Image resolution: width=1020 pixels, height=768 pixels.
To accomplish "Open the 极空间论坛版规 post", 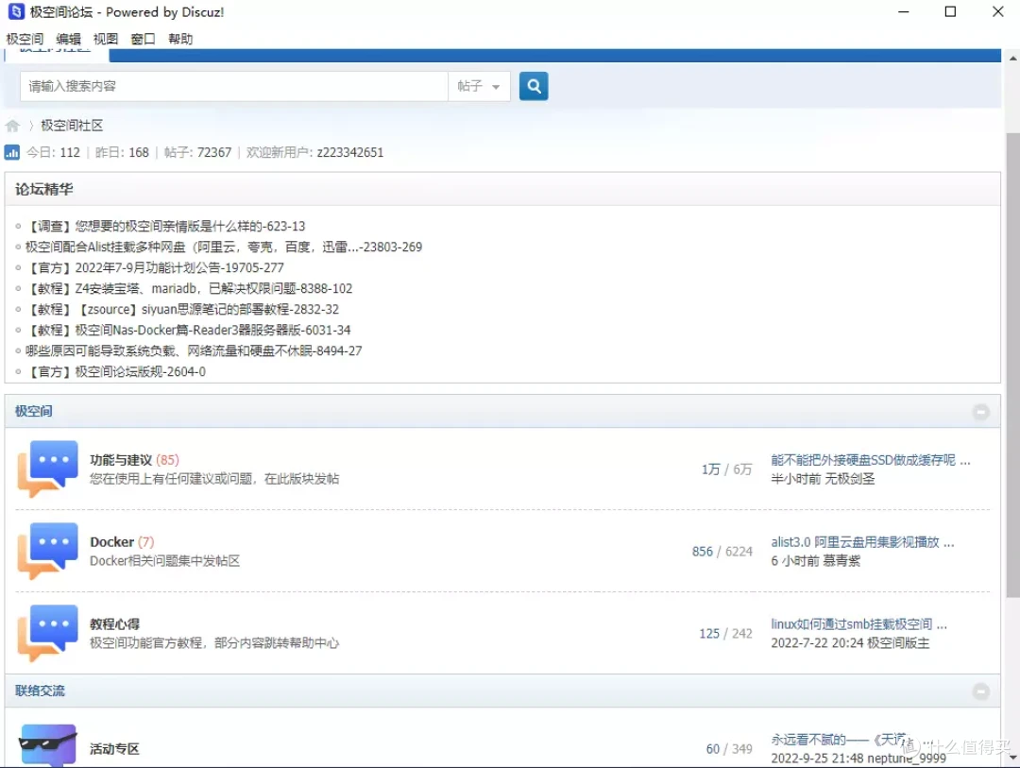I will pos(116,371).
